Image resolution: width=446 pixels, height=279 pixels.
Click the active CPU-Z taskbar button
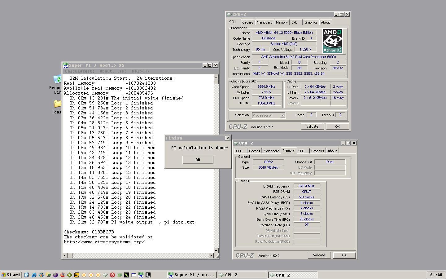tap(293, 275)
